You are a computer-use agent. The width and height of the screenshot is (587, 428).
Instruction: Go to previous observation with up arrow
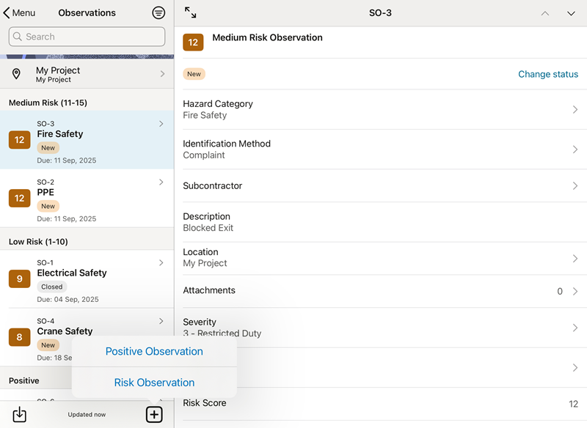click(544, 13)
